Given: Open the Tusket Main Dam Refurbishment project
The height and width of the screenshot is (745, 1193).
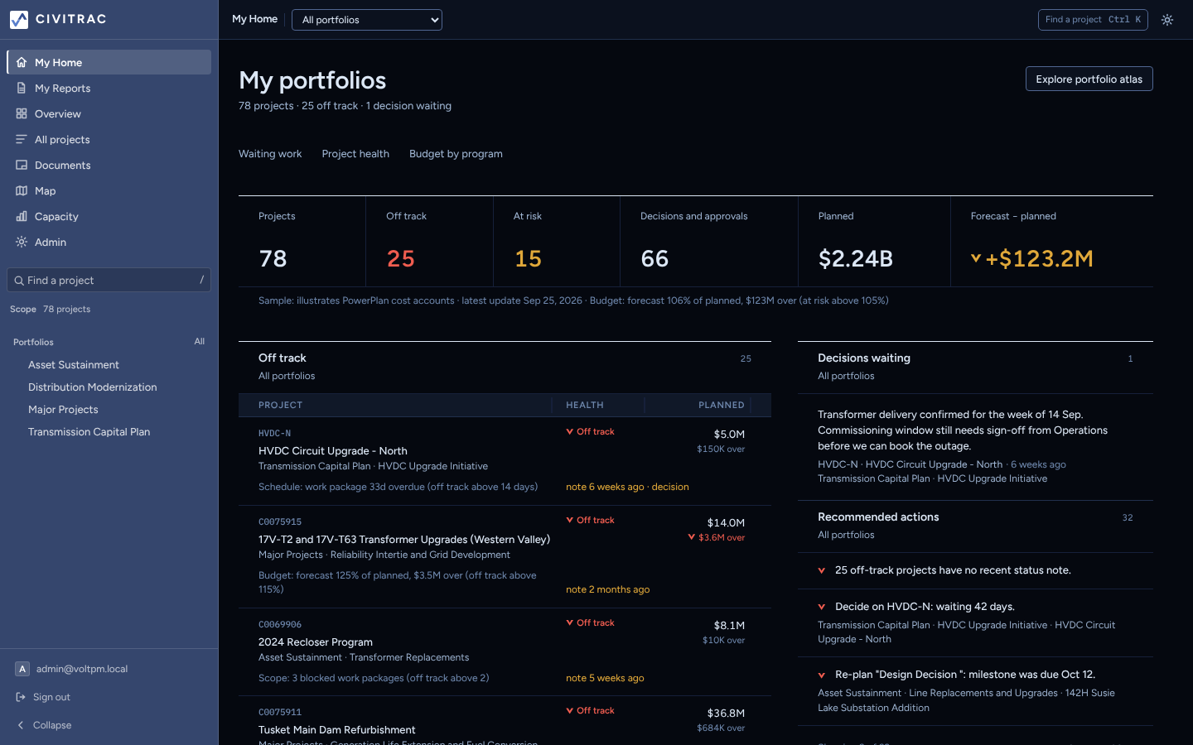Looking at the screenshot, I should 337,730.
